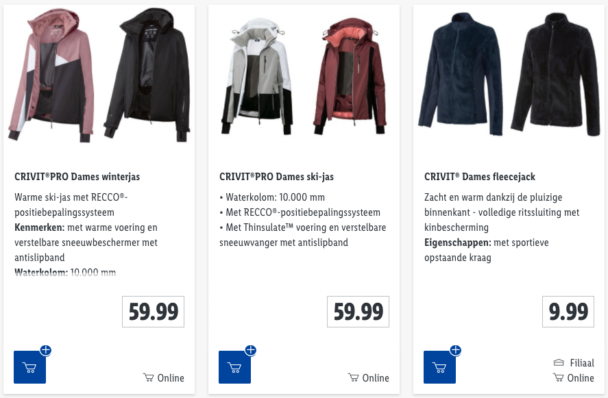Viewport: 608px width, 398px height.
Task: Open the navy blue fleece jacket image
Action: pyautogui.click(x=461, y=75)
